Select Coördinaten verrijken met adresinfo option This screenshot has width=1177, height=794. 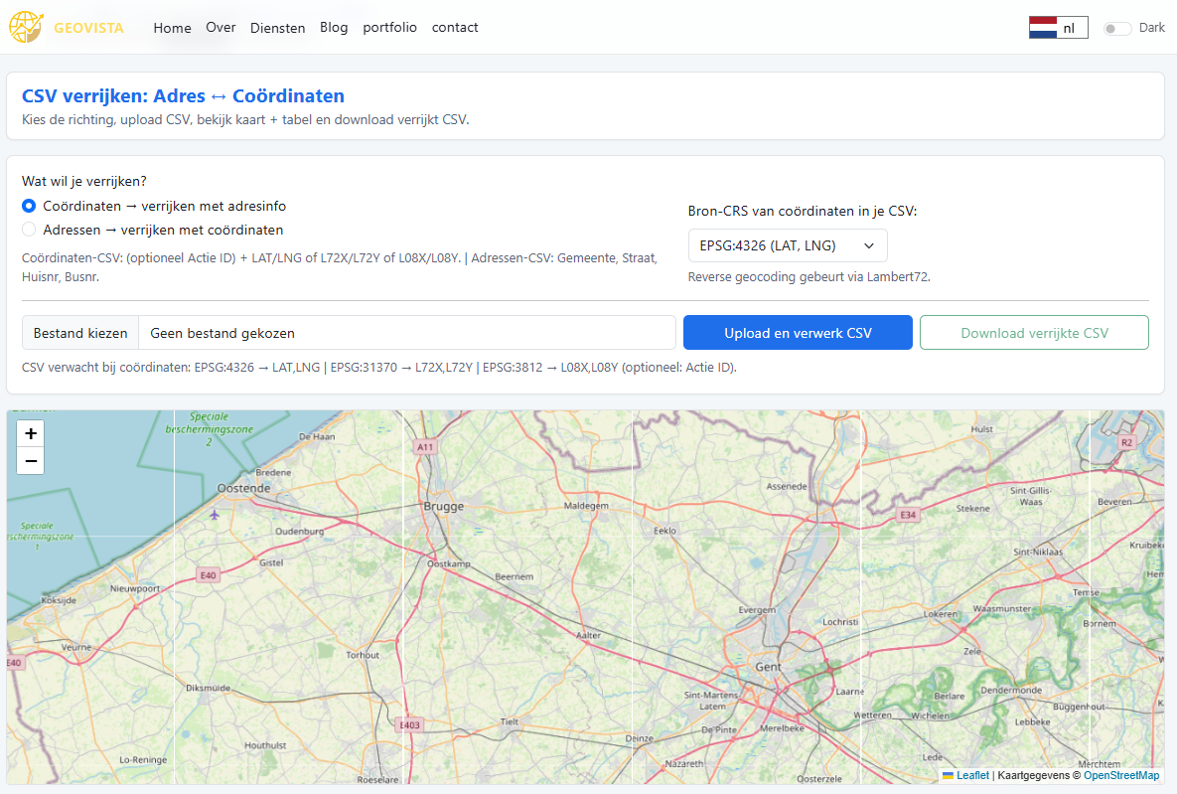point(29,207)
